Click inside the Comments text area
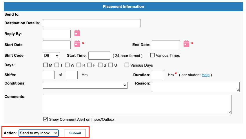The image size is (246, 139). point(137,104)
